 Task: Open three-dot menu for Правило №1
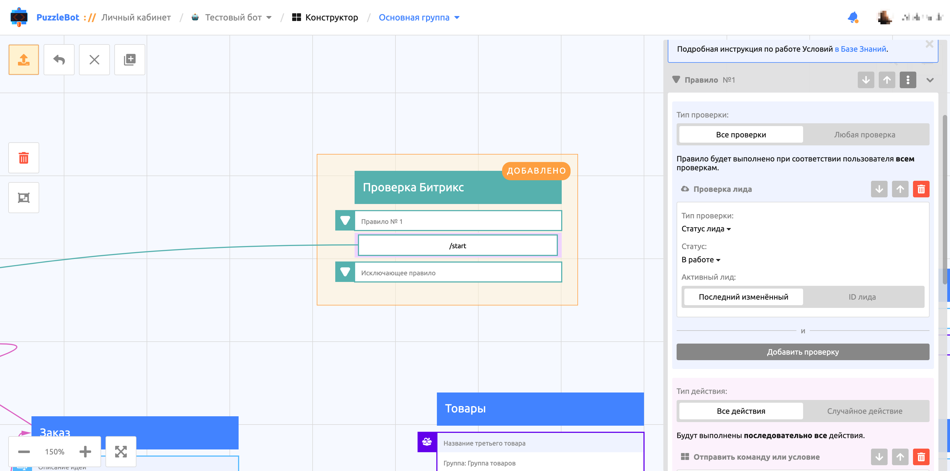907,80
